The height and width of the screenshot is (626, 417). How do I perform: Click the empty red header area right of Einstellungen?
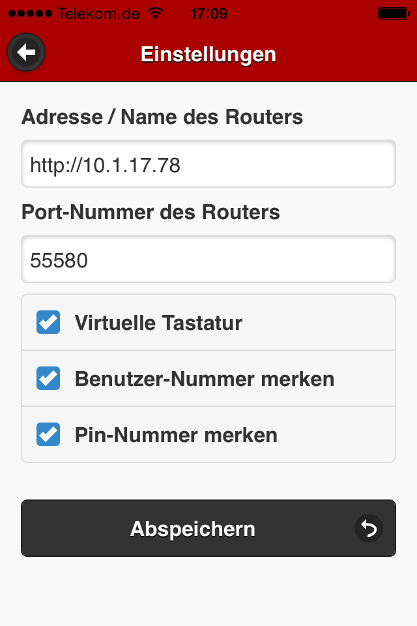(x=345, y=54)
